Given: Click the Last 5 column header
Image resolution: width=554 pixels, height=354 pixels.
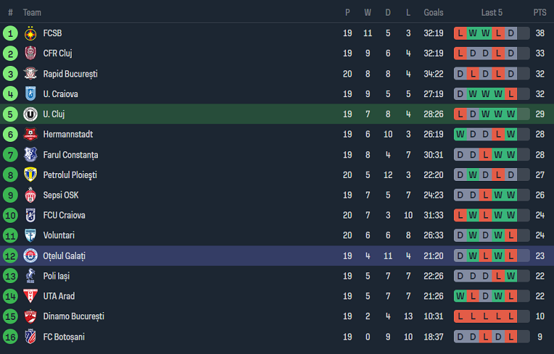Looking at the screenshot, I should click(491, 13).
